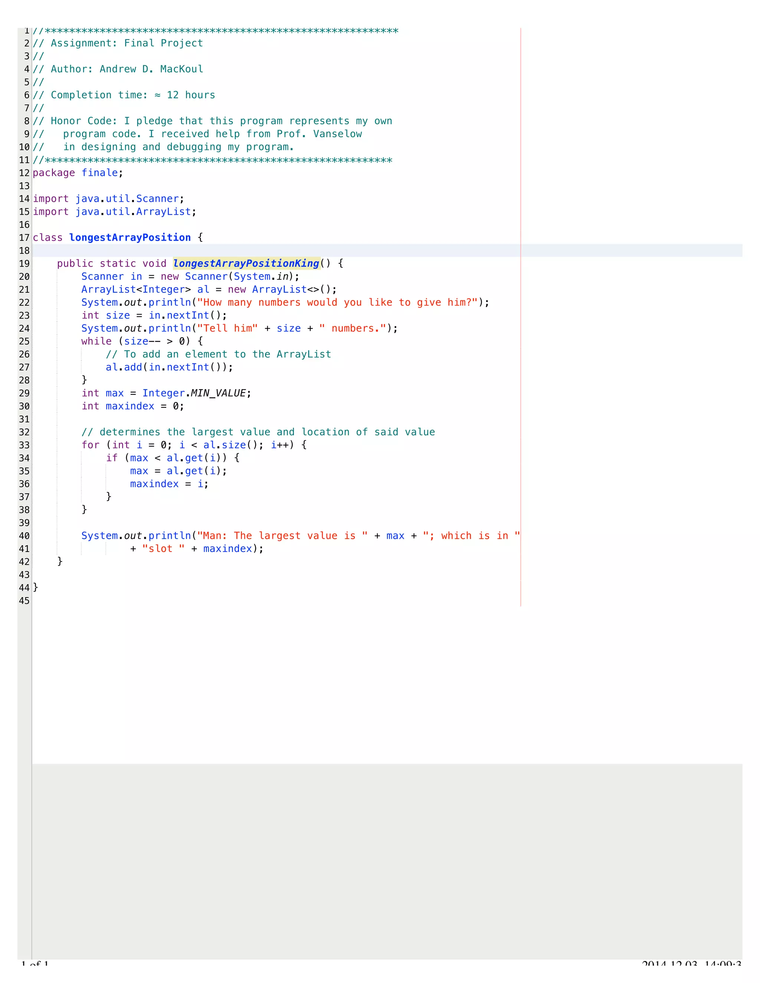Click line number 19 in the gutter
The image size is (760, 983).
(24, 264)
